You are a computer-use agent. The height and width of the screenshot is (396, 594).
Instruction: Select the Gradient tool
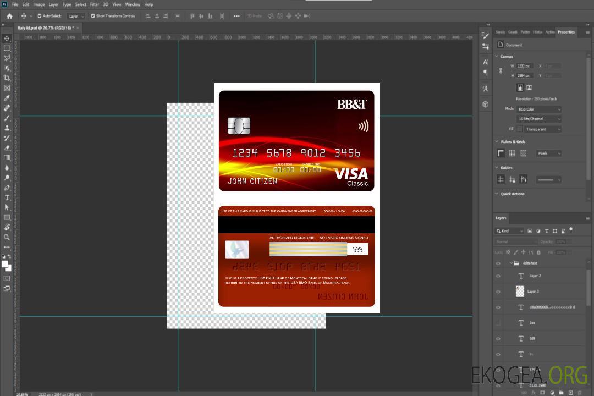click(7, 158)
